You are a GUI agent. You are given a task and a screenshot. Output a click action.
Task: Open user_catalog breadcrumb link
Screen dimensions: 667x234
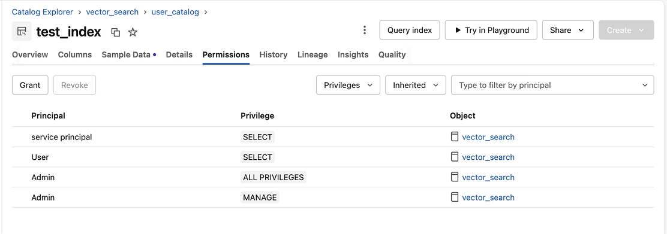tap(175, 12)
